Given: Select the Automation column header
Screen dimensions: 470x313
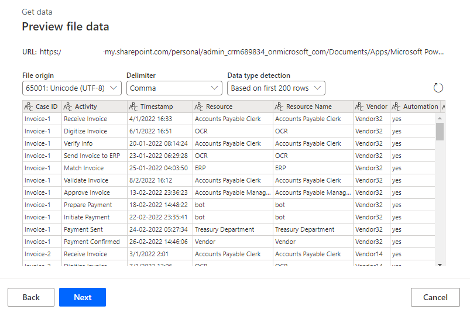Looking at the screenshot, I should [415, 106].
